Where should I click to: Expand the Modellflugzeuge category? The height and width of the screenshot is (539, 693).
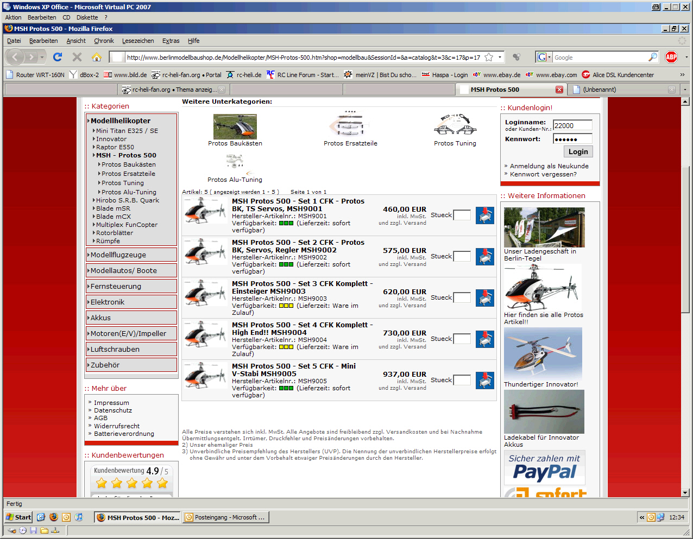pyautogui.click(x=131, y=255)
